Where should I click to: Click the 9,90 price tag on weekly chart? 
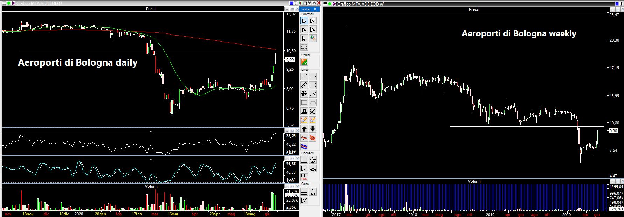coord(613,131)
